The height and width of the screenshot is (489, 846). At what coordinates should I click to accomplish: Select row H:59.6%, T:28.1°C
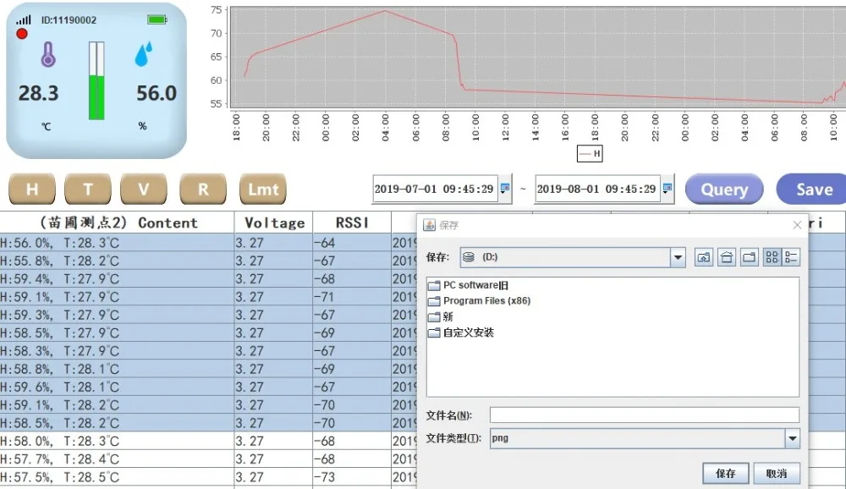pyautogui.click(x=117, y=387)
